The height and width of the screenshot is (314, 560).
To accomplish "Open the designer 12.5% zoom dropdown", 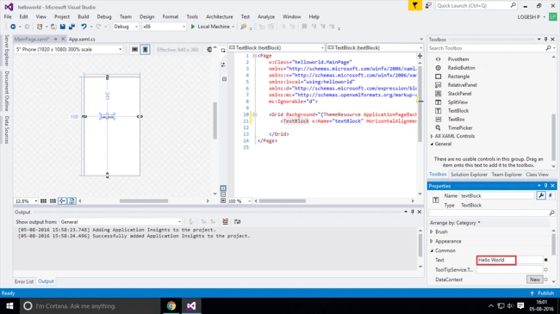I will pyautogui.click(x=26, y=201).
